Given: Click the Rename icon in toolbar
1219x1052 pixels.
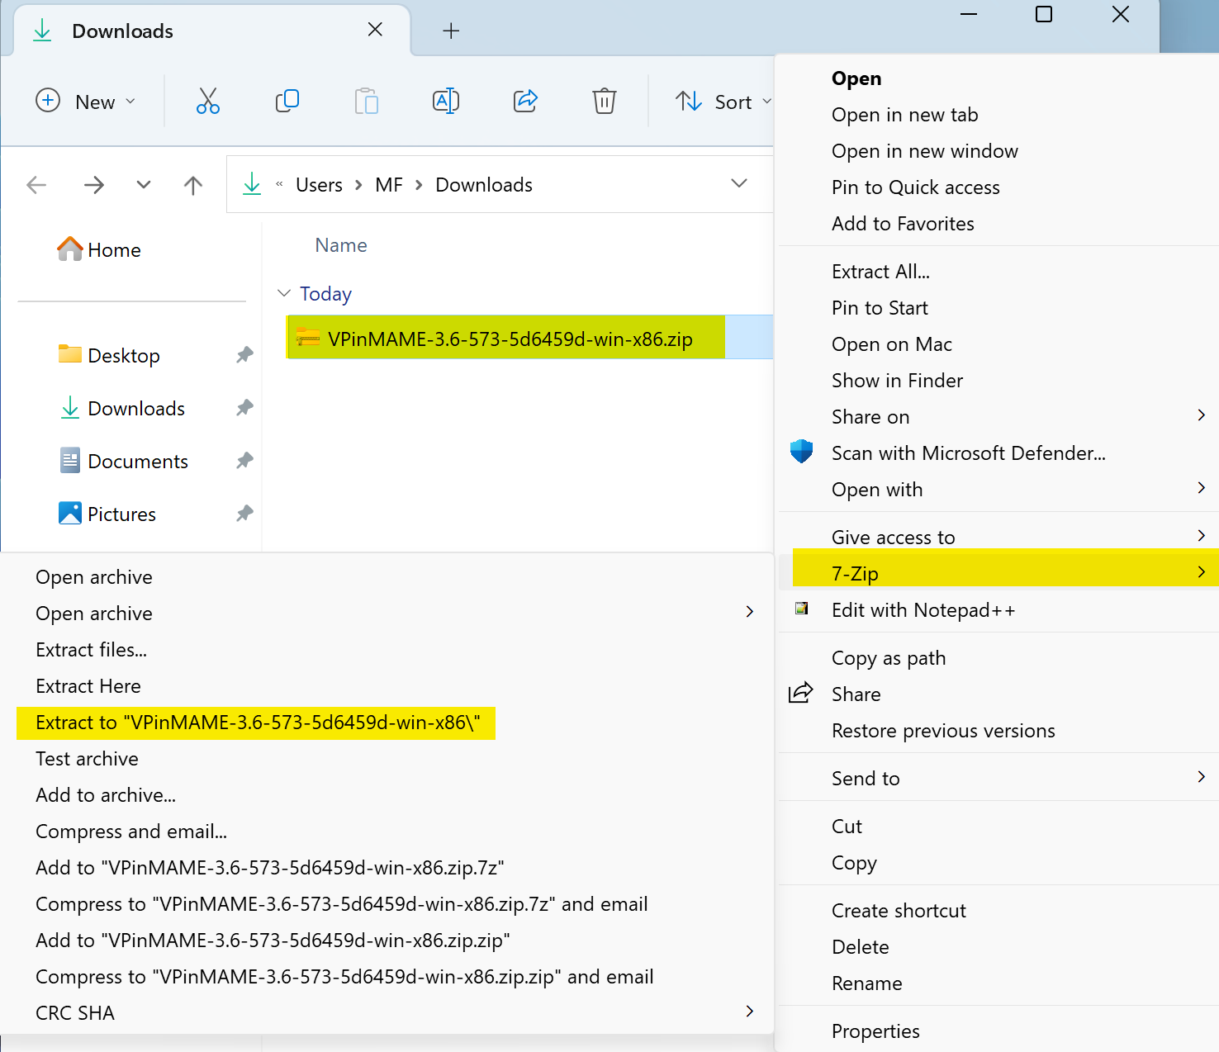Looking at the screenshot, I should [x=446, y=102].
